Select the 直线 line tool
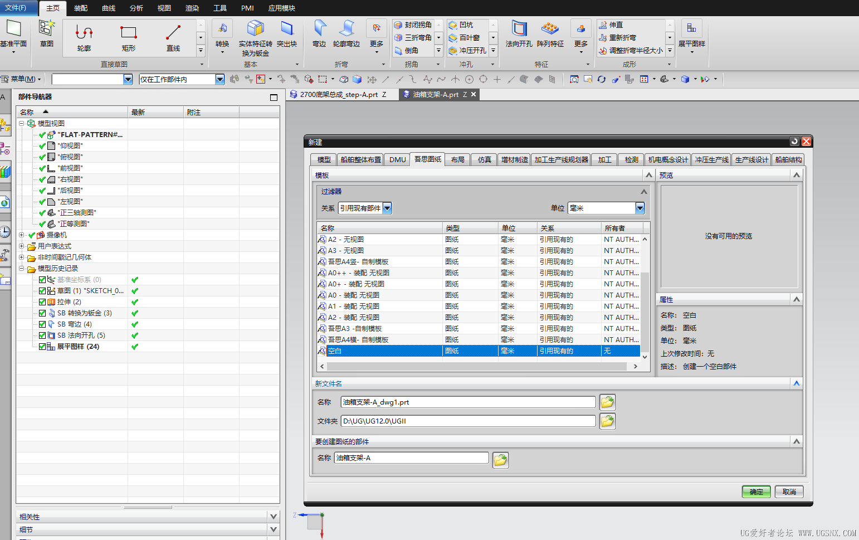The width and height of the screenshot is (859, 540). pyautogui.click(x=173, y=38)
